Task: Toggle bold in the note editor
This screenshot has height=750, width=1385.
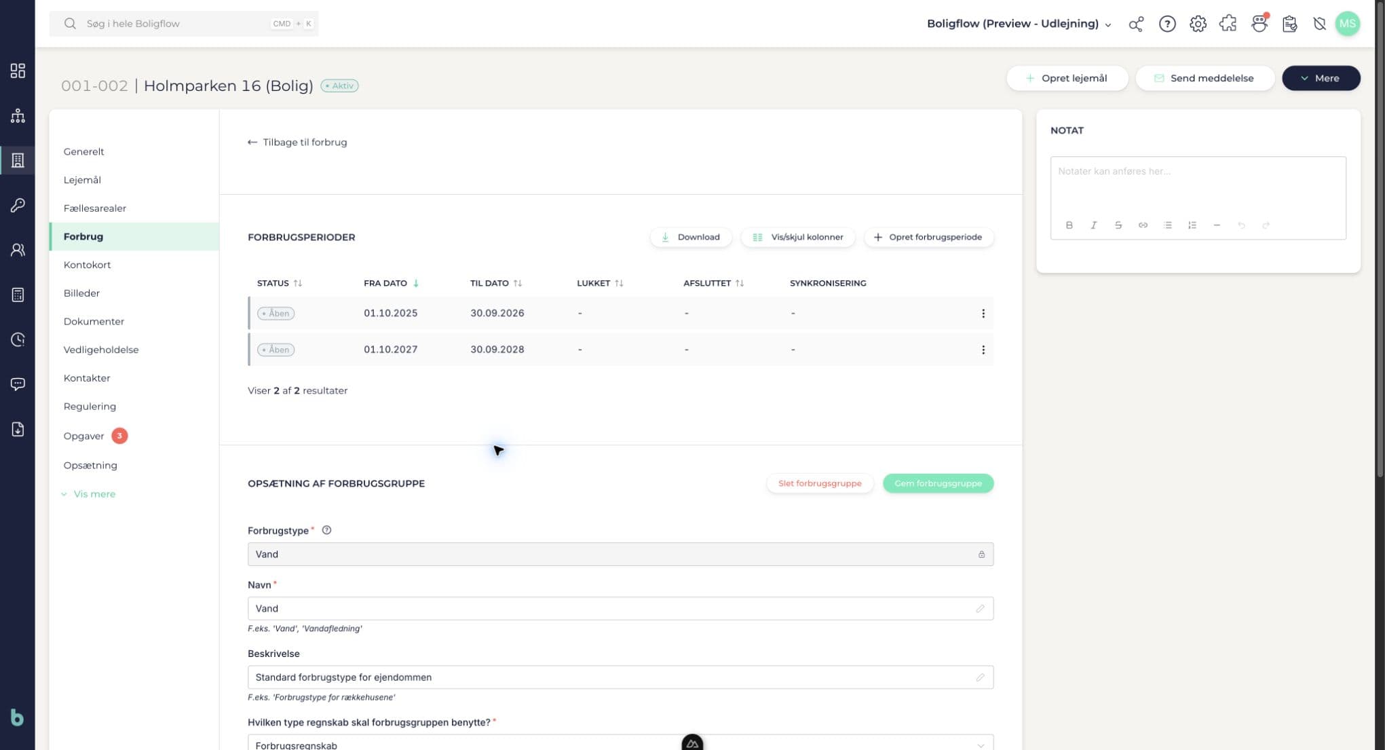Action: tap(1069, 225)
